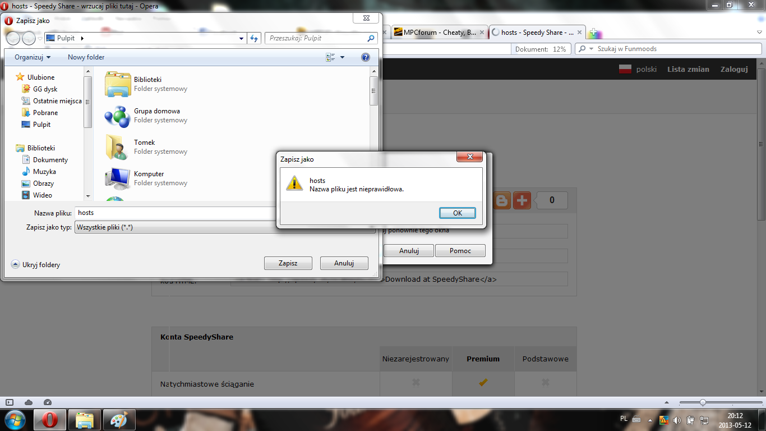The height and width of the screenshot is (431, 766).
Task: Click the Pulpit breadcrumb arrow in address bar
Action: point(82,38)
